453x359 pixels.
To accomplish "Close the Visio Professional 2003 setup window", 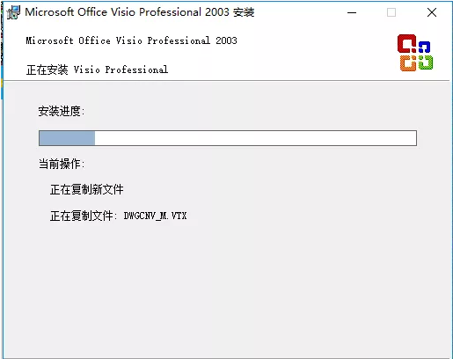I will coord(432,12).
